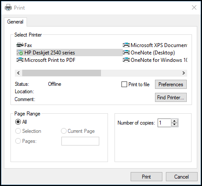
Task: Increase number of copies with up arrow
Action: pos(174,121)
